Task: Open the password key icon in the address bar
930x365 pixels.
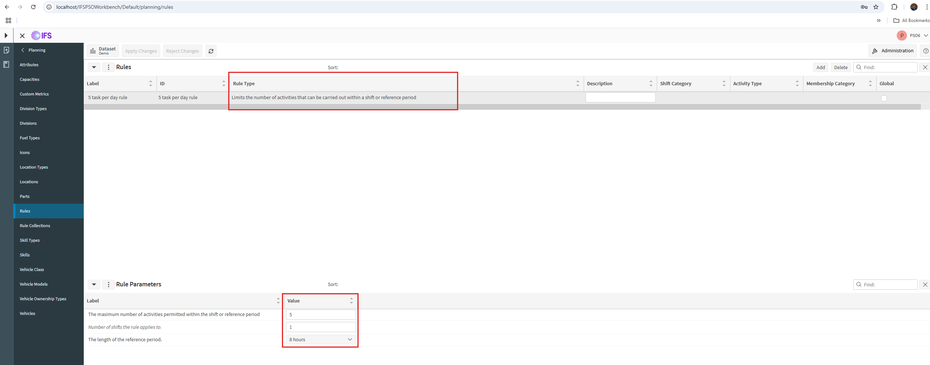Action: click(864, 7)
